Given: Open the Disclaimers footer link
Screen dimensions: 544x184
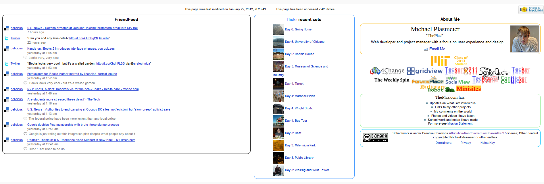Looking at the screenshot, I should [443, 143].
